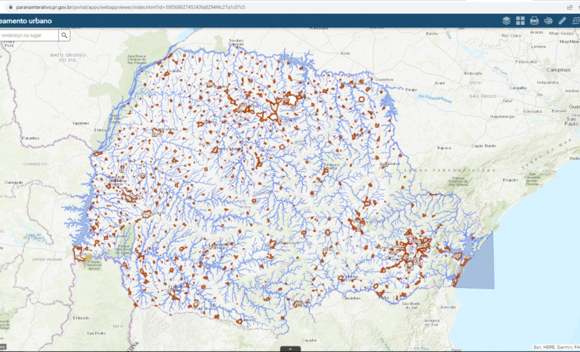Select the Measurement ruler tool

pyautogui.click(x=562, y=20)
